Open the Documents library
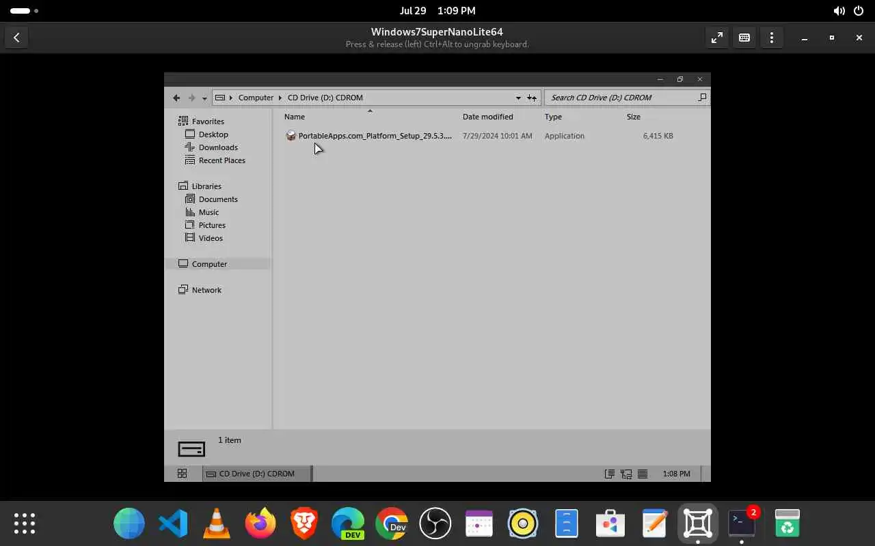The height and width of the screenshot is (546, 875). click(x=218, y=199)
